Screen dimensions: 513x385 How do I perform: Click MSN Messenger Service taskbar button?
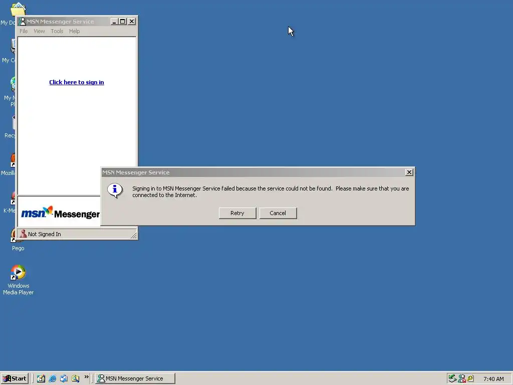pos(135,378)
